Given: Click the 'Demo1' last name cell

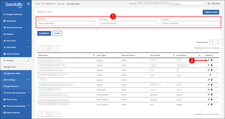Looking at the screenshot, I should coord(179,95).
